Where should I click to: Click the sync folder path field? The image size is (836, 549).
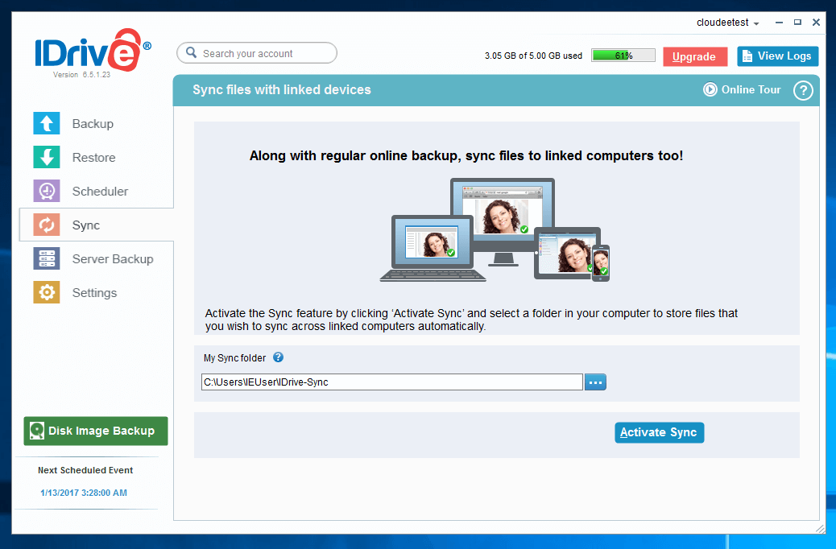pyautogui.click(x=391, y=382)
